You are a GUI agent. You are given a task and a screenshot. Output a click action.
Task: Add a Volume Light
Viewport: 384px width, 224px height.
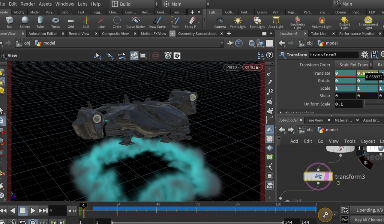click(x=321, y=22)
